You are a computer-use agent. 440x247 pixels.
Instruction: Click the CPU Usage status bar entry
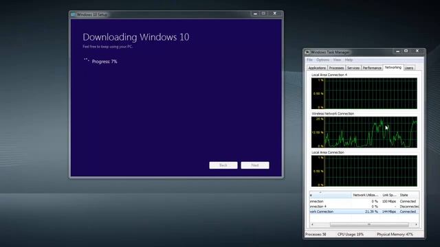tap(351, 235)
